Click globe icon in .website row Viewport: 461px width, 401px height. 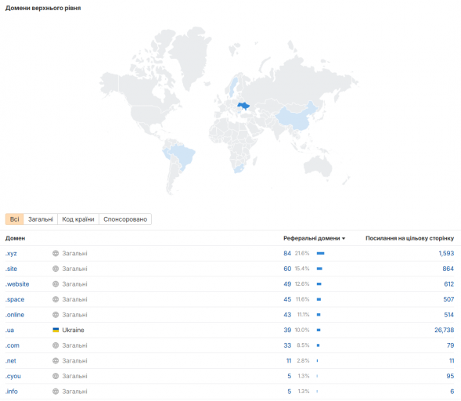(56, 284)
